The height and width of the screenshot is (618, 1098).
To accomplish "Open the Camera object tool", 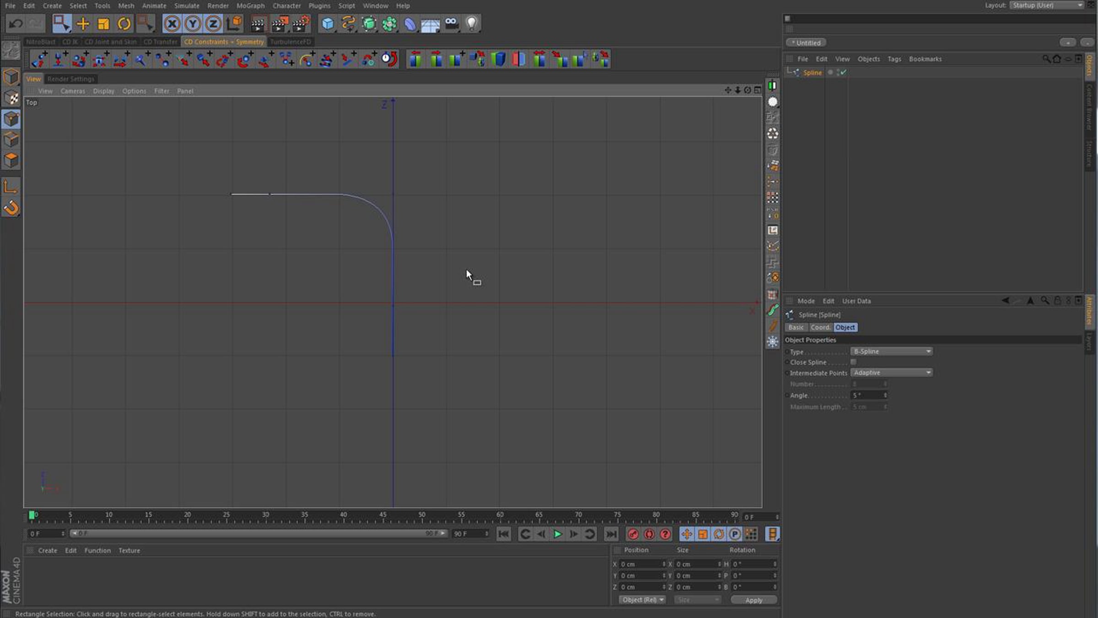I will [451, 23].
